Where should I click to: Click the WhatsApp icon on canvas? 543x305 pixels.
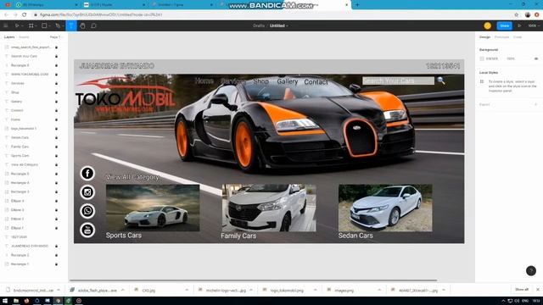point(87,211)
